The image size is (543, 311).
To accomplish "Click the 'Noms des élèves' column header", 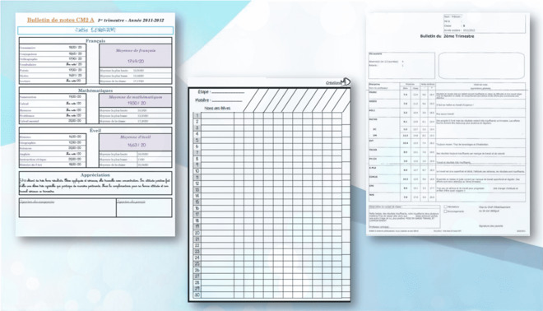I will [217, 108].
